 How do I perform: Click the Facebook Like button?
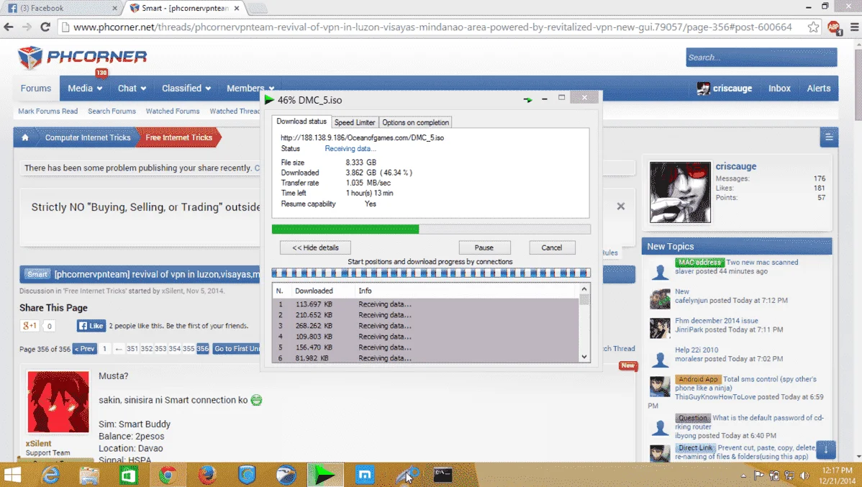click(x=91, y=326)
